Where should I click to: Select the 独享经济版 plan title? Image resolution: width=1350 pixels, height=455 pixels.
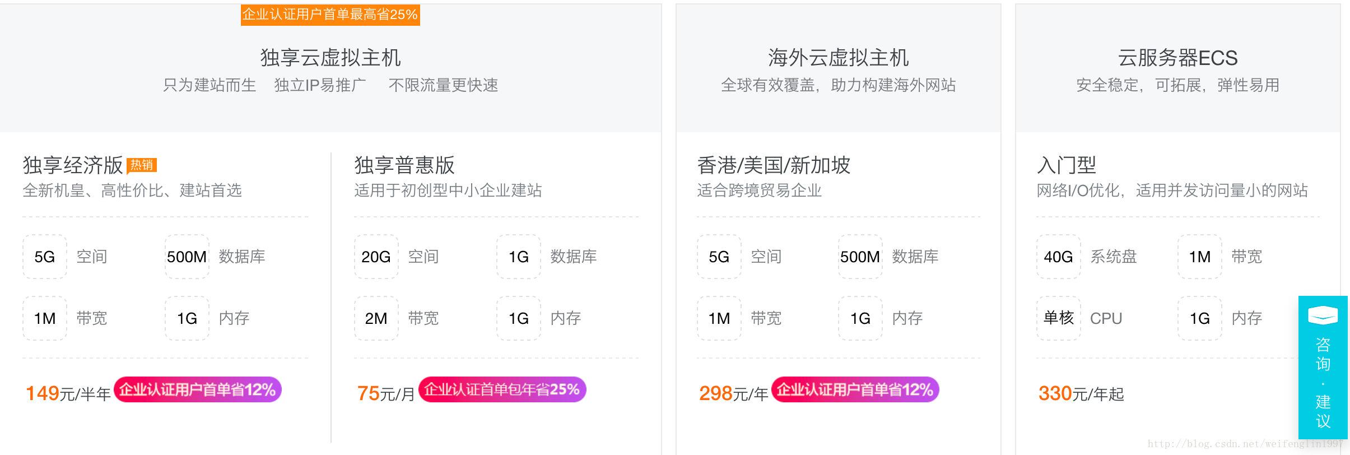[x=73, y=165]
